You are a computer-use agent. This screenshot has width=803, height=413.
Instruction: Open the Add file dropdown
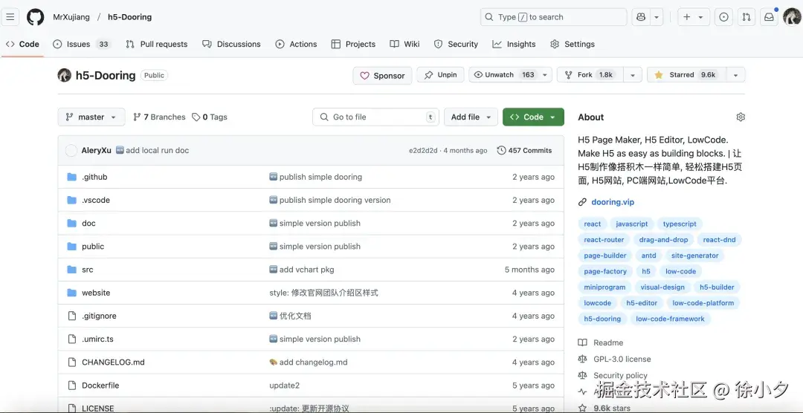pos(471,117)
